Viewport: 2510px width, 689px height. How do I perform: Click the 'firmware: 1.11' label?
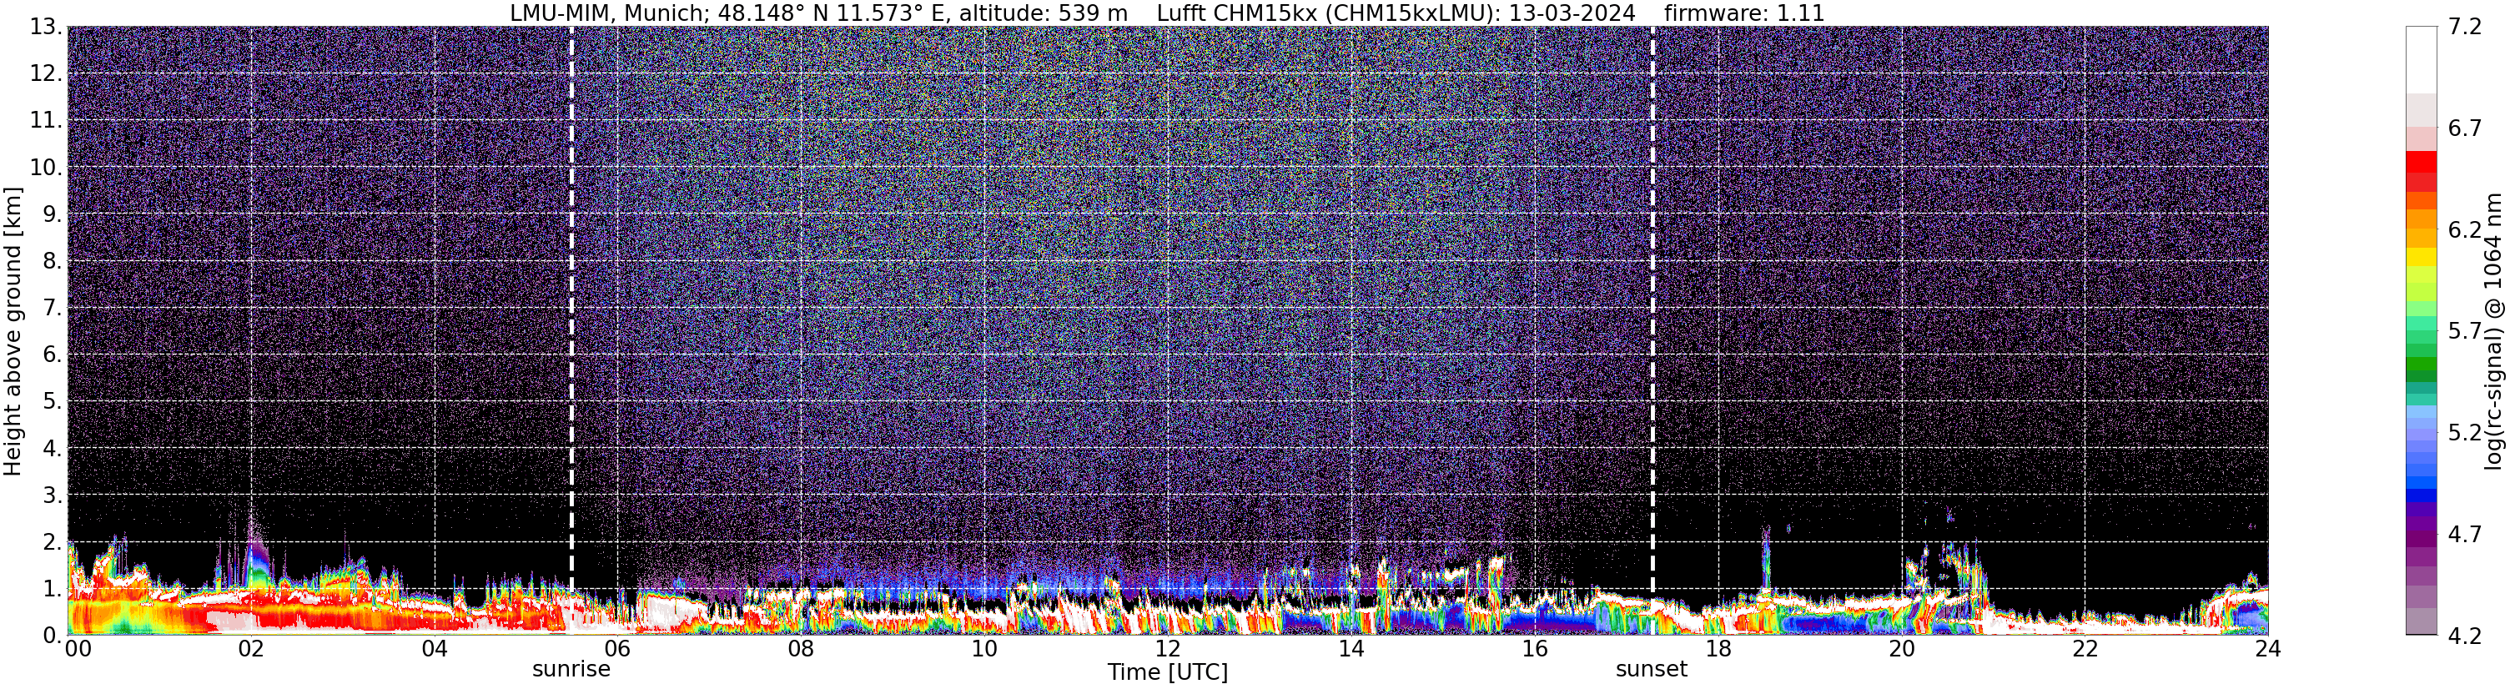click(x=1743, y=13)
